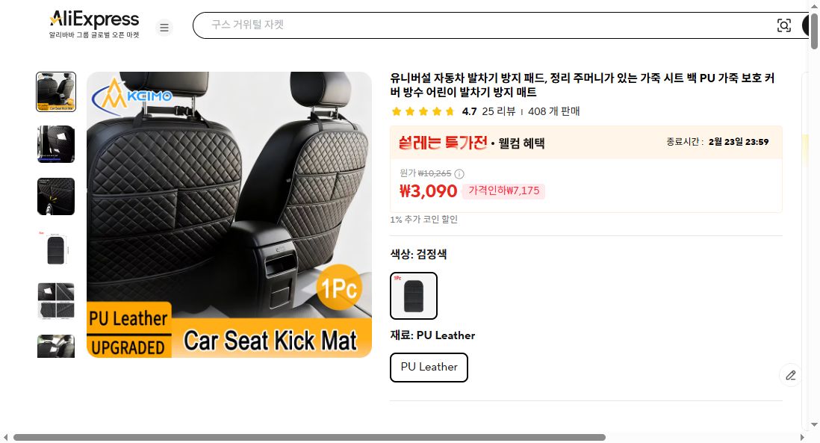Click the AliExpress logo
Image resolution: width=820 pixels, height=443 pixels.
tap(93, 19)
